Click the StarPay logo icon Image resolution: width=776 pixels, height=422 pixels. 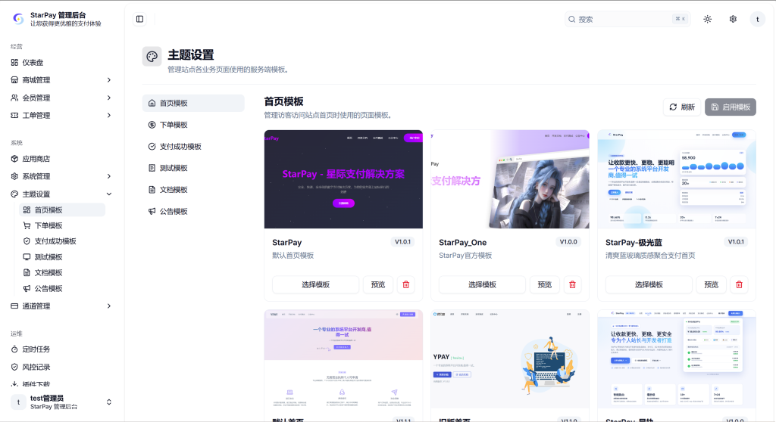tap(18, 19)
